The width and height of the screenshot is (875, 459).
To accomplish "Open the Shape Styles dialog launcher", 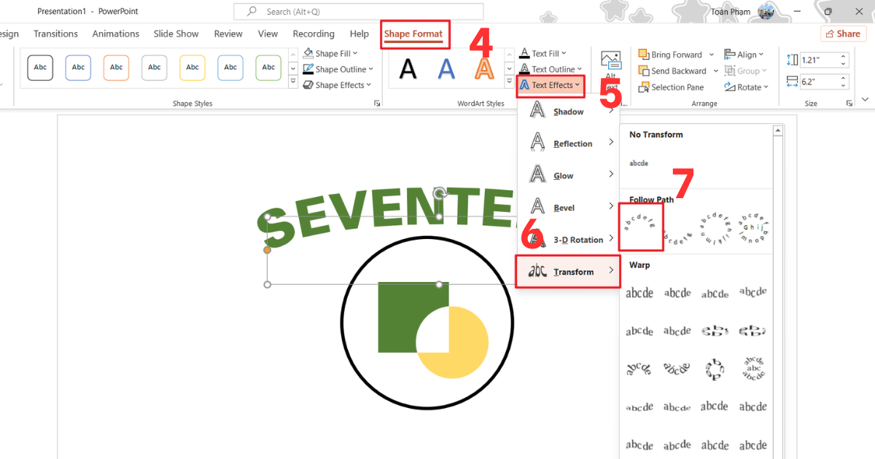I will tap(377, 103).
